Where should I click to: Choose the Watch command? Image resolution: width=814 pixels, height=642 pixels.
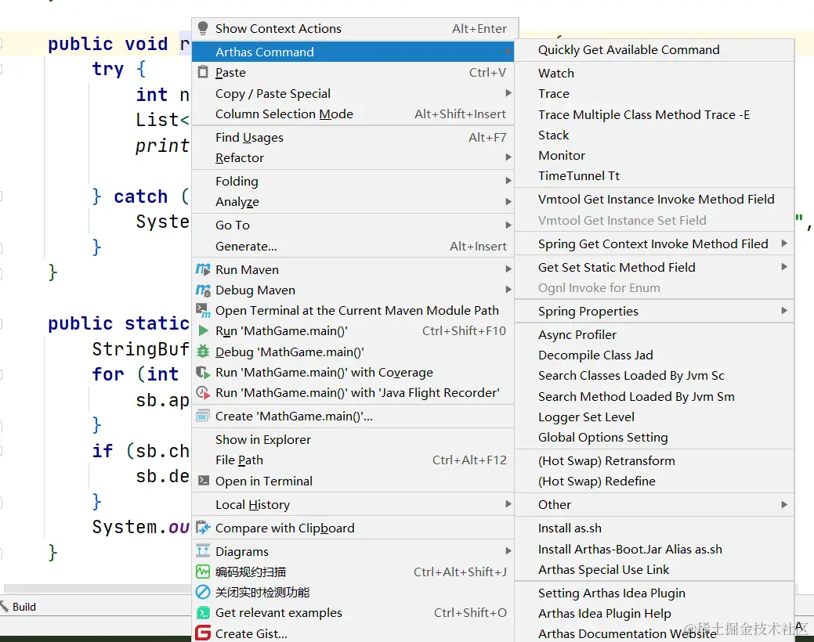(x=655, y=73)
